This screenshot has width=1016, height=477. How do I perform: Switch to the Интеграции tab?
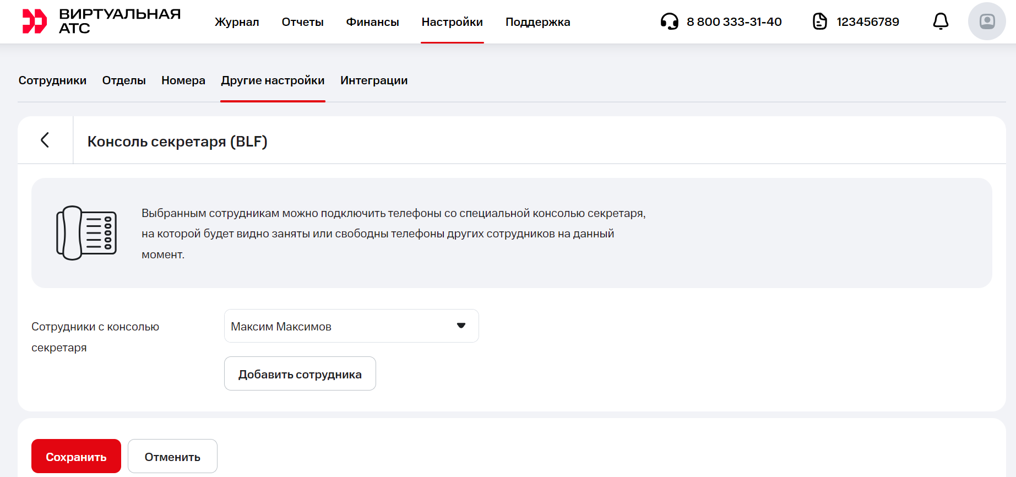374,80
